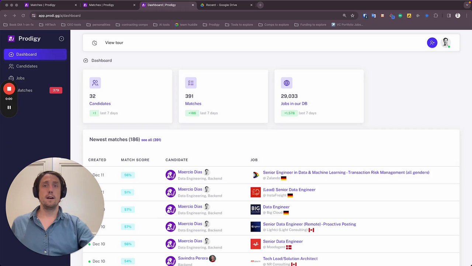The height and width of the screenshot is (266, 472).
Task: Open Senior Data Engineer (Remote) Proactive Posting
Action: (x=309, y=224)
